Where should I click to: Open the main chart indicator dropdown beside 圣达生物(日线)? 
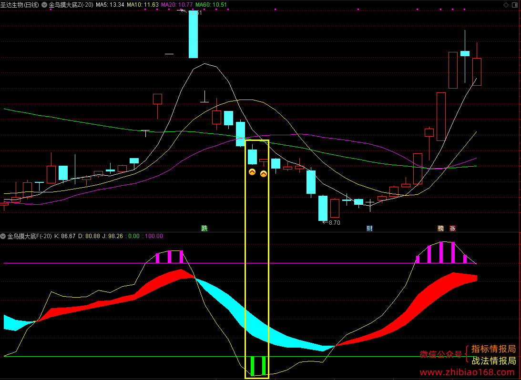(x=44, y=5)
